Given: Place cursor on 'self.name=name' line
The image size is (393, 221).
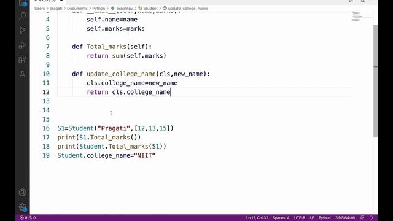Looking at the screenshot, I should click(112, 20).
